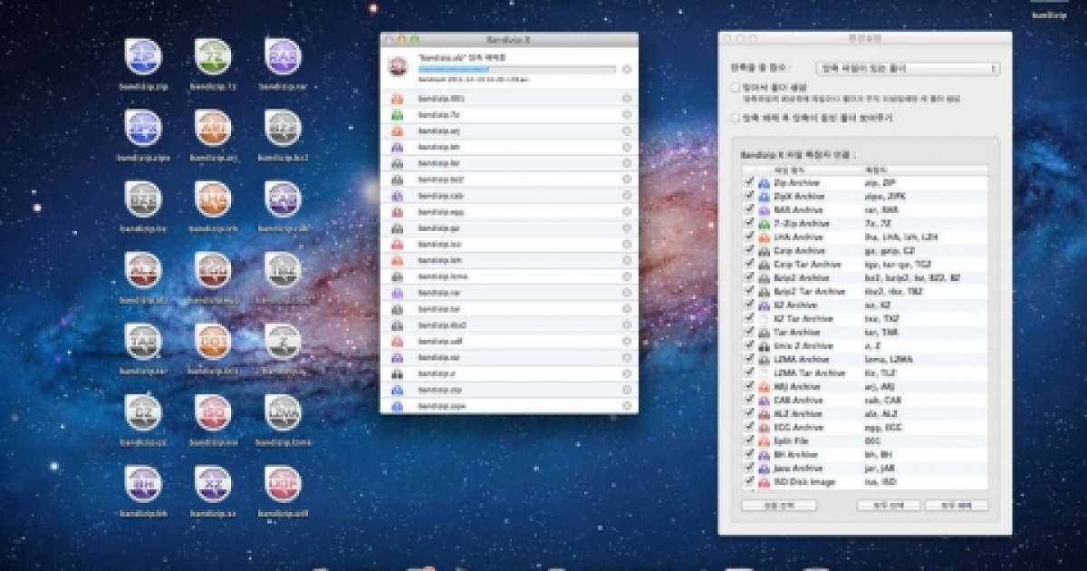Select the bandizip.lzma row in the Bandizip X list
Image resolution: width=1087 pixels, height=571 pixels.
(x=509, y=276)
